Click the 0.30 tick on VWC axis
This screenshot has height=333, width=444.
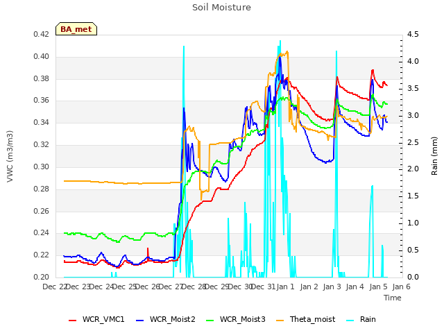point(41,166)
